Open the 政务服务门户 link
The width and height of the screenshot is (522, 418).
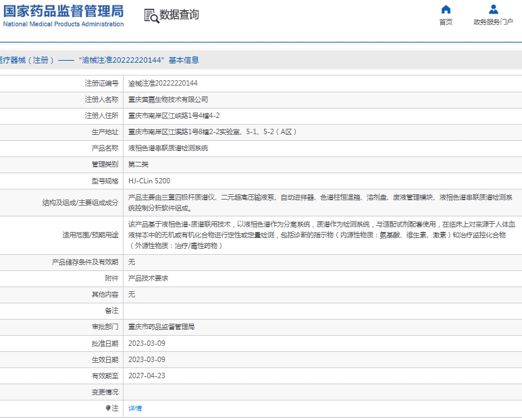(494, 22)
